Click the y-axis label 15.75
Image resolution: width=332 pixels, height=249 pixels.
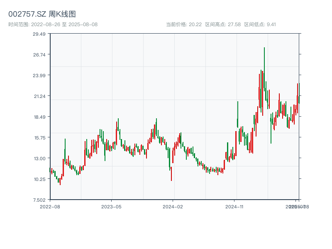(x=40, y=138)
